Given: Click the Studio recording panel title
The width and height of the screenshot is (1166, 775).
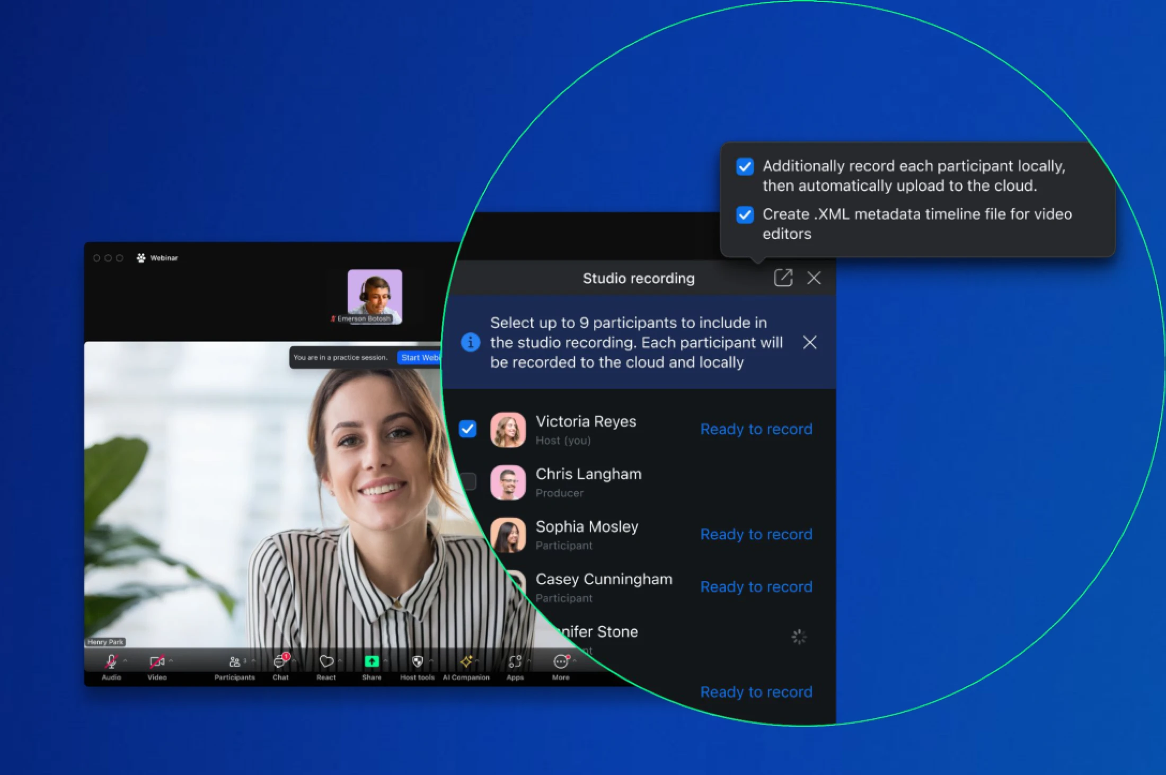Looking at the screenshot, I should [639, 278].
